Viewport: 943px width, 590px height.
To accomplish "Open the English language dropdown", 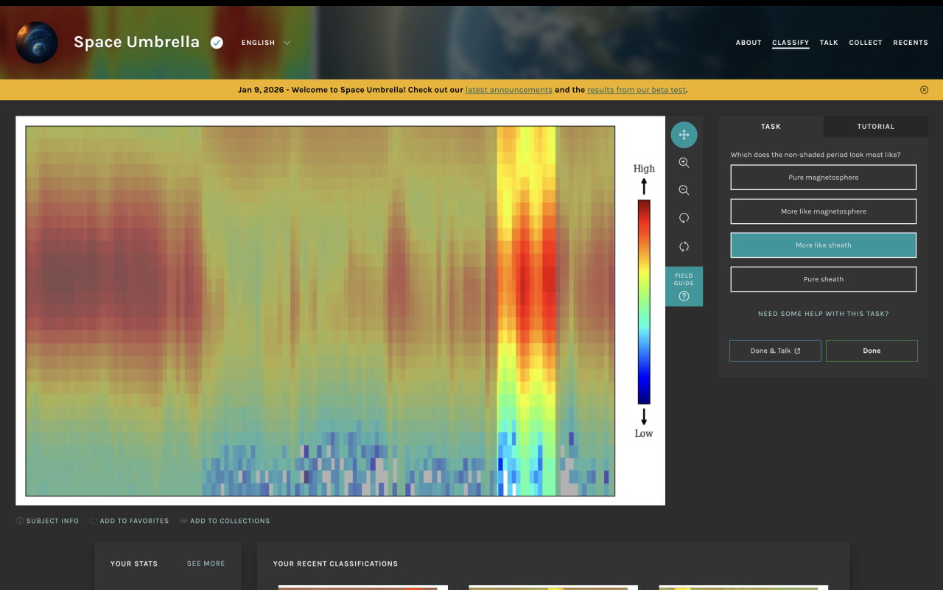I will (265, 43).
